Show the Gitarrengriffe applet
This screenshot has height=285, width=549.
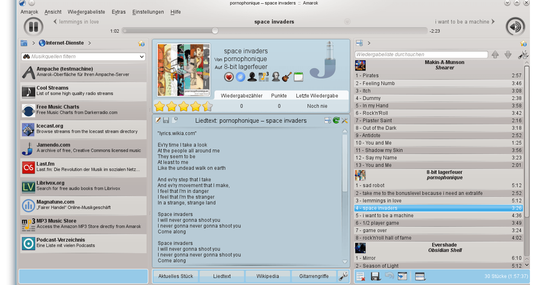coord(314,276)
